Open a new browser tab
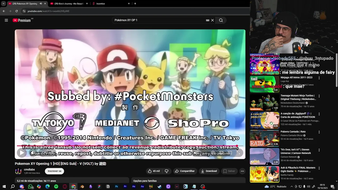The height and width of the screenshot is (190, 338). pyautogui.click(x=135, y=4)
